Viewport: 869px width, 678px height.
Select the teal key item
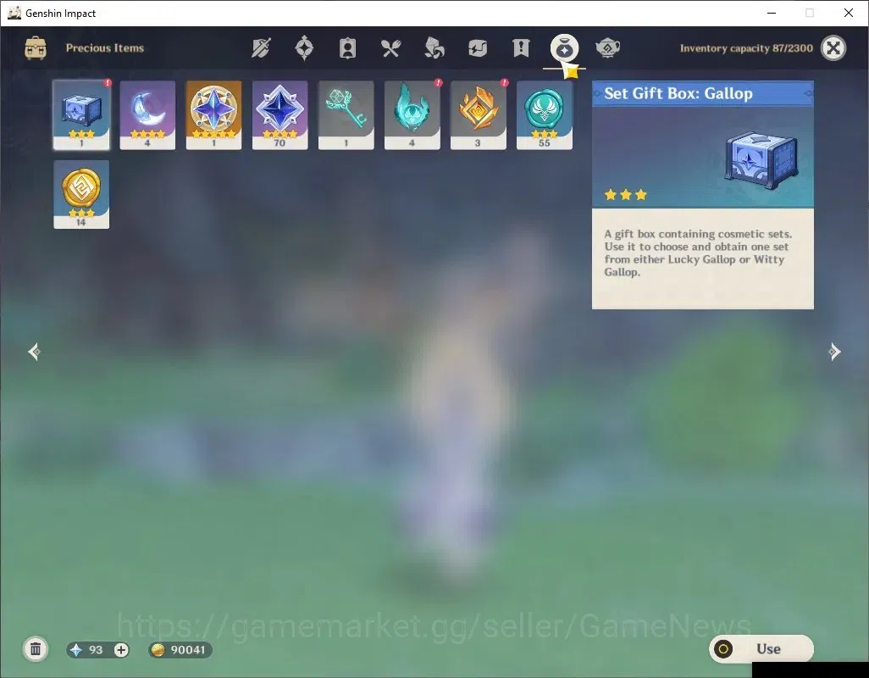[x=346, y=114]
